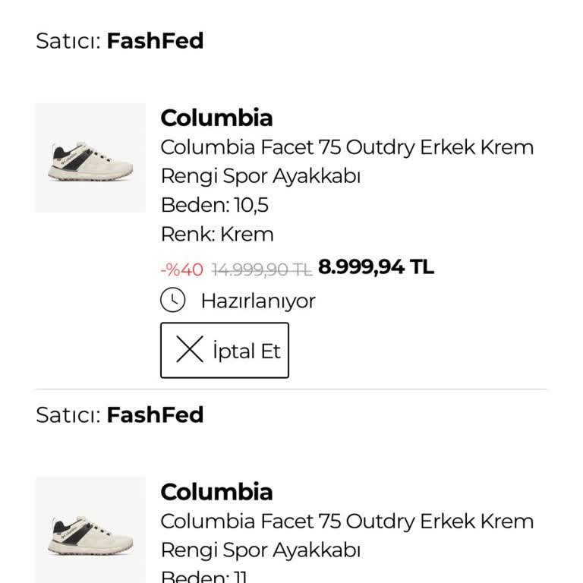
Task: Click the Hazırlanıyor status text
Action: 257,301
